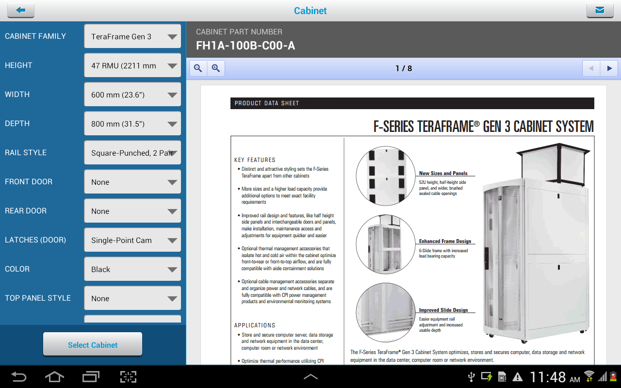Tap the rail holes circular thumbnail

coord(386,176)
